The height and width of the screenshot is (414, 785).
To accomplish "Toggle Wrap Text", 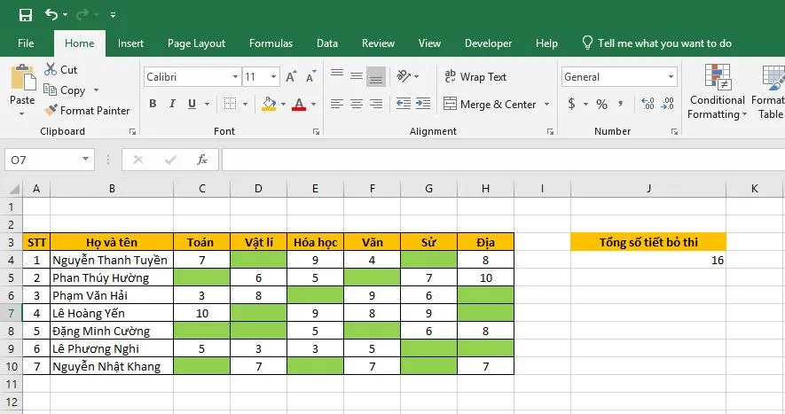I will pyautogui.click(x=475, y=76).
